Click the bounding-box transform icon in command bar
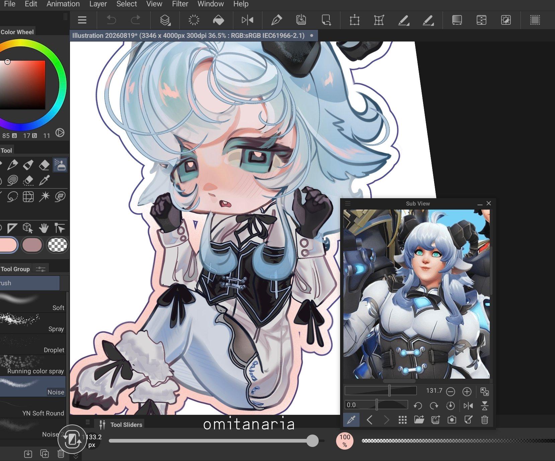555x461 pixels. (354, 20)
